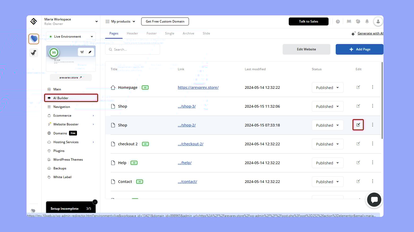Viewport: 414px width, 232px height.
Task: Click the 10Web logo icon
Action: coord(34,21)
